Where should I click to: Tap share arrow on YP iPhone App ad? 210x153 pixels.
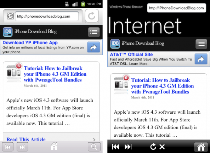coord(93,47)
